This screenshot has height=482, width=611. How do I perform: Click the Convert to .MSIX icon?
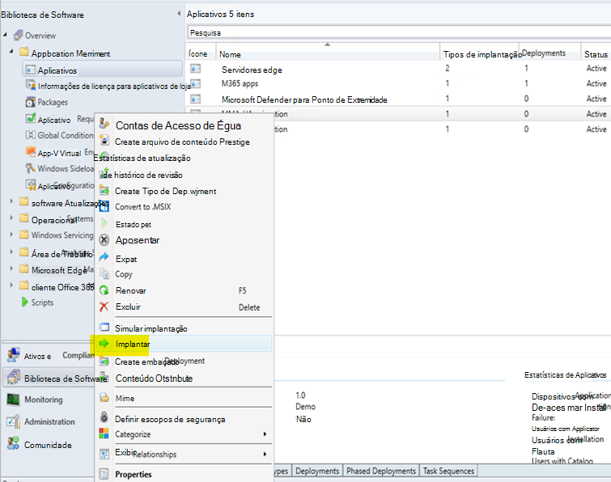tap(104, 207)
